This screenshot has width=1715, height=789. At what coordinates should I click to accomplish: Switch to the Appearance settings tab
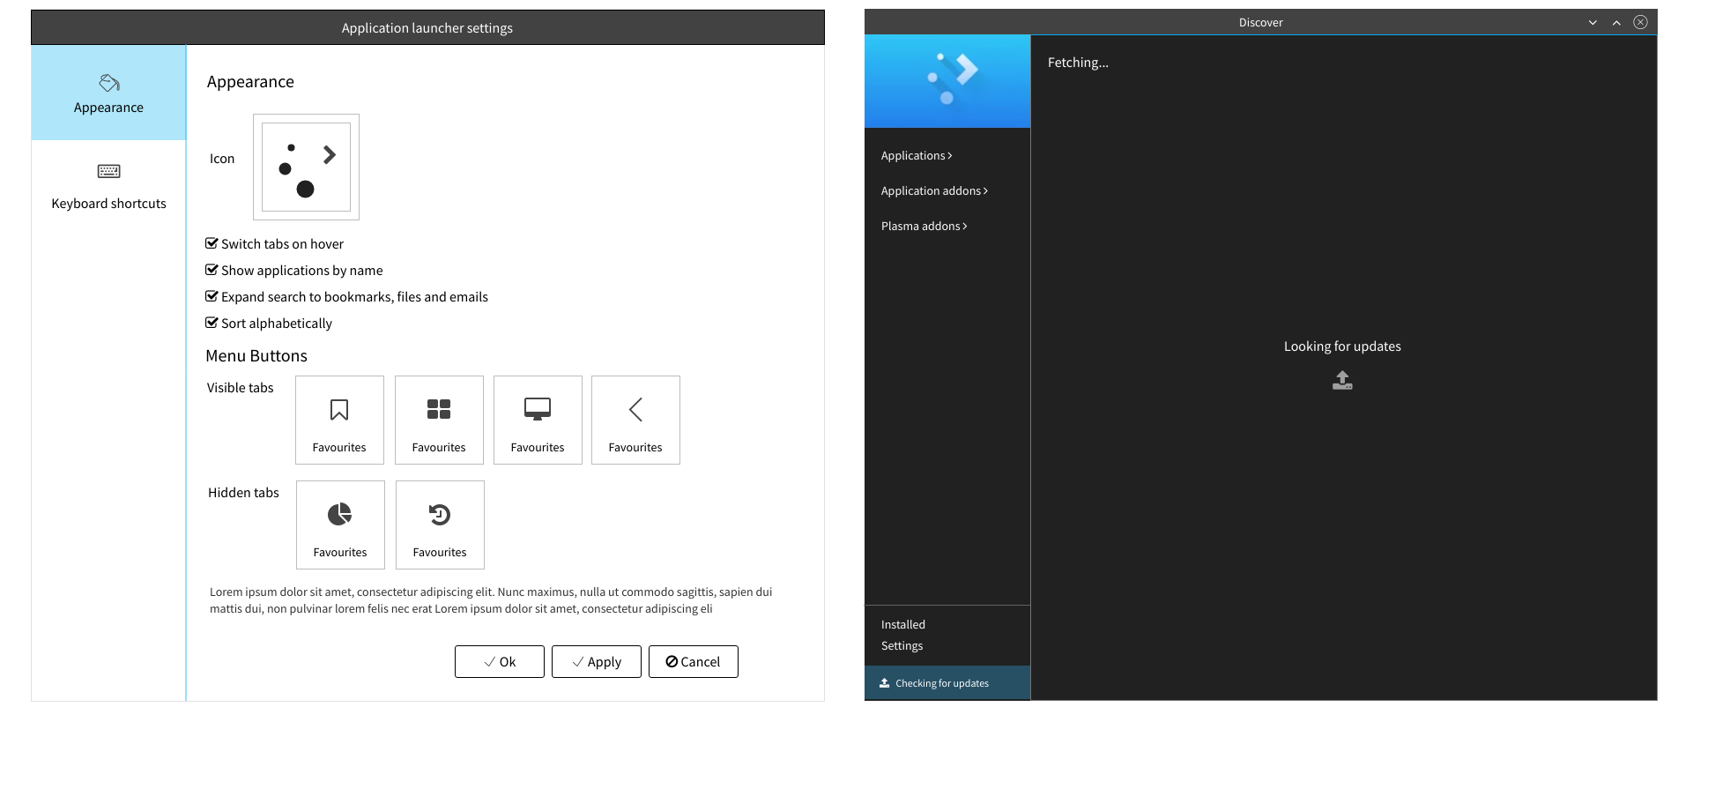click(x=108, y=93)
